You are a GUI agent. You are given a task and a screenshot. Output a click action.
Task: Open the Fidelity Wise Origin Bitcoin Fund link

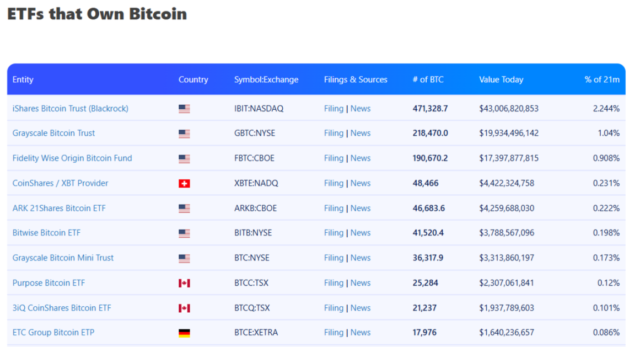point(72,158)
